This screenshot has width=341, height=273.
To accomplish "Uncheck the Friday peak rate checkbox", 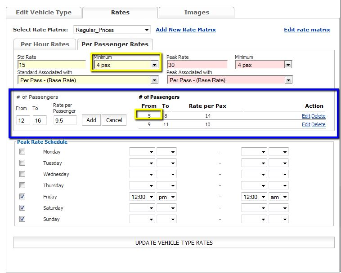I will (x=22, y=197).
